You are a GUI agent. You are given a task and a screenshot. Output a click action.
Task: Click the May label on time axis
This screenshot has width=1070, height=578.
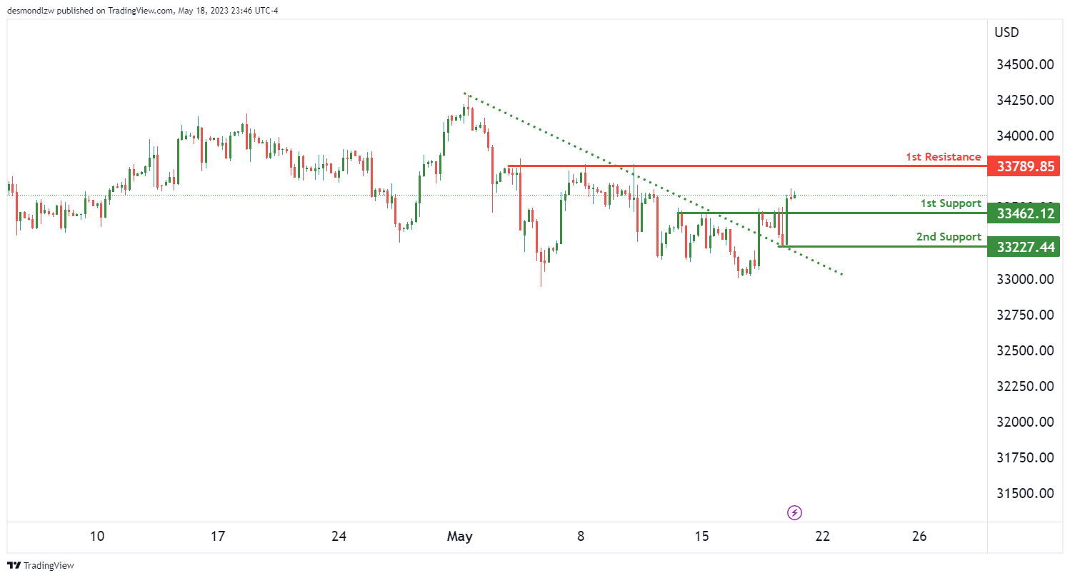point(460,537)
